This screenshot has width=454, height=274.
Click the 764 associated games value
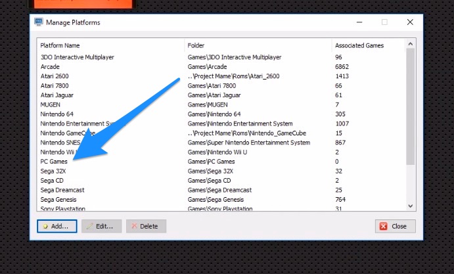340,200
